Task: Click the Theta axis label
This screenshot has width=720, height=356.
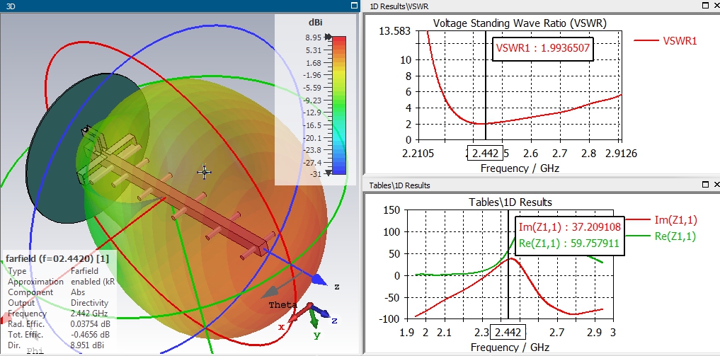Action: pyautogui.click(x=283, y=305)
